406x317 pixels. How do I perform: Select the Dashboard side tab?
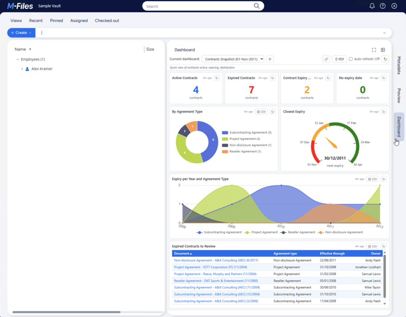click(399, 126)
